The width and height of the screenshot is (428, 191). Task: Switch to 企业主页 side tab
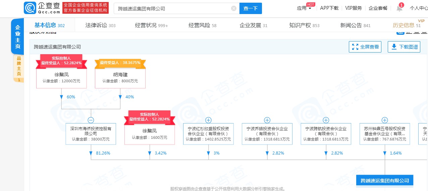18,36
